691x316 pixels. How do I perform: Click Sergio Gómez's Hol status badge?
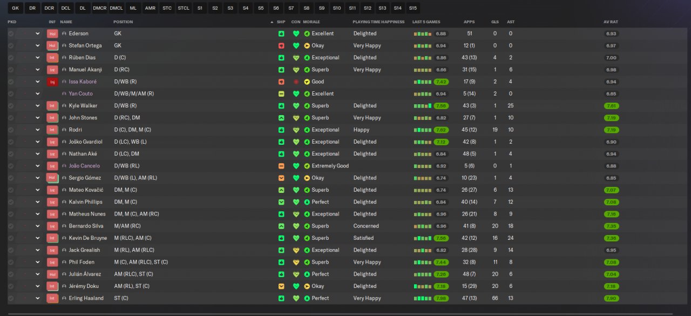coord(52,178)
